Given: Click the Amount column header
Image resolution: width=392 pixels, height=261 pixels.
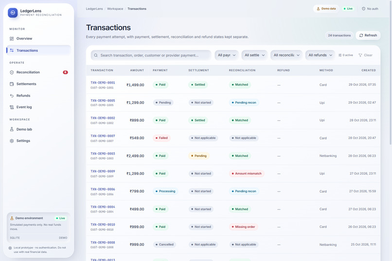Looking at the screenshot, I should click(x=137, y=70).
